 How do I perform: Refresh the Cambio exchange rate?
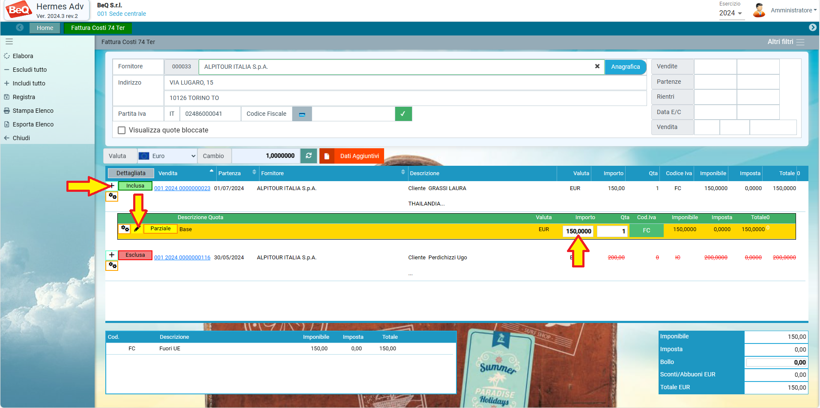coord(309,156)
